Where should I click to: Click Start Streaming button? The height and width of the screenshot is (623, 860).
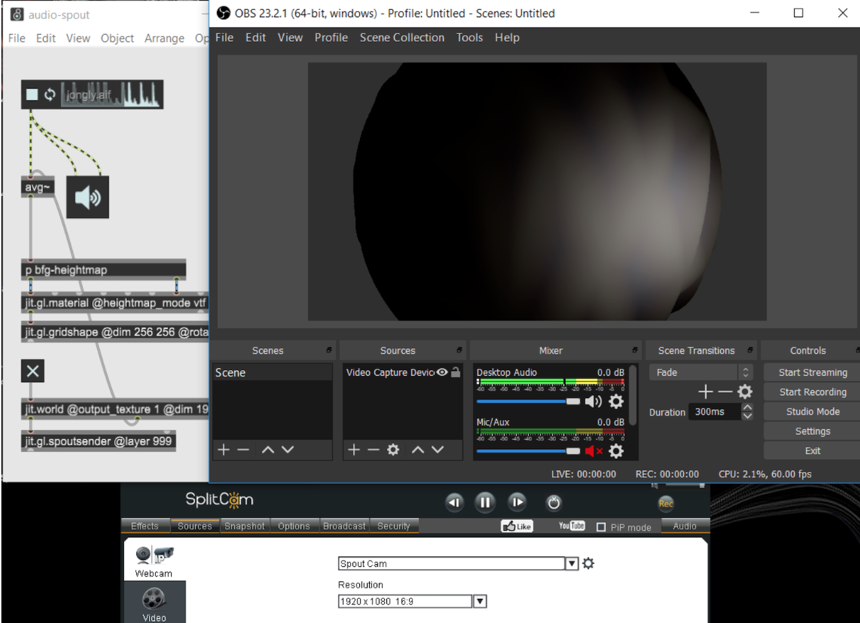(x=813, y=372)
